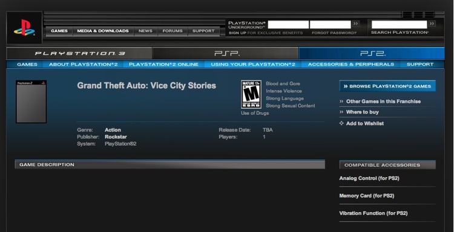Open Support in the top navigation
This screenshot has width=454, height=232.
click(203, 31)
